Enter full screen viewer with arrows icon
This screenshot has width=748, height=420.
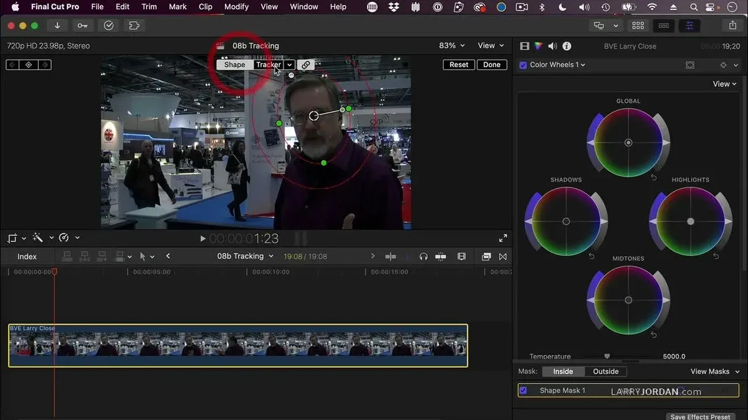pyautogui.click(x=503, y=238)
